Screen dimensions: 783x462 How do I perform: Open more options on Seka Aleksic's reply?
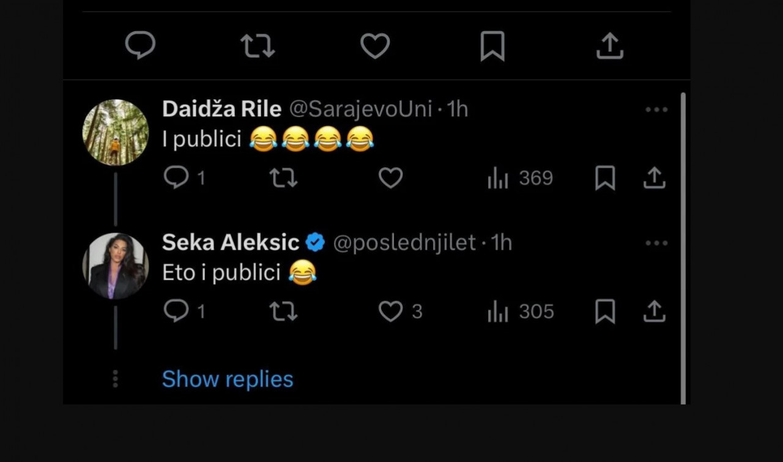click(656, 244)
